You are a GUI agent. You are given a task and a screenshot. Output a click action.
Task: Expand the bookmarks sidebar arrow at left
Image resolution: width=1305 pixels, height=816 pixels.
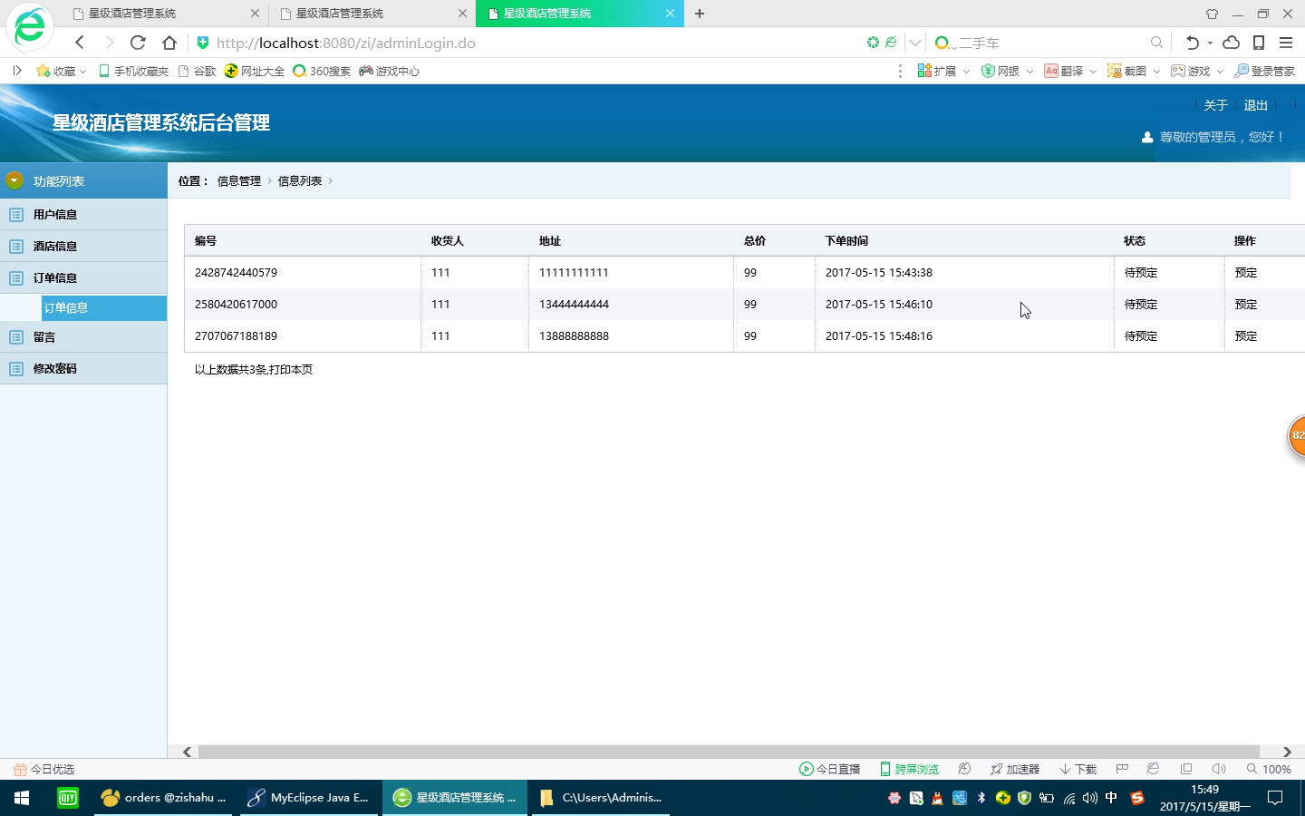click(x=16, y=71)
